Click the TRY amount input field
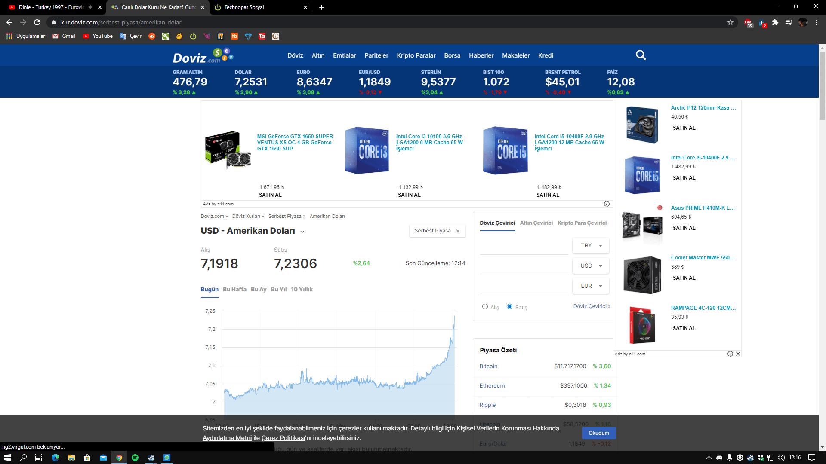This screenshot has height=464, width=826. (x=524, y=246)
